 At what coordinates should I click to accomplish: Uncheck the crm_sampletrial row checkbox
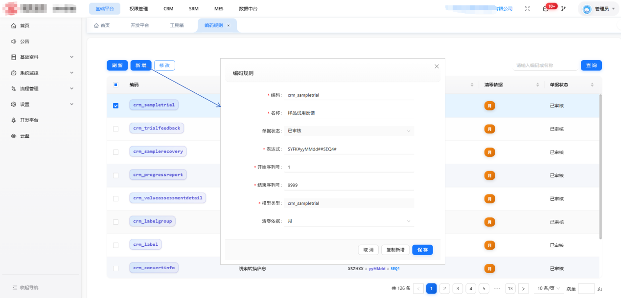click(116, 106)
